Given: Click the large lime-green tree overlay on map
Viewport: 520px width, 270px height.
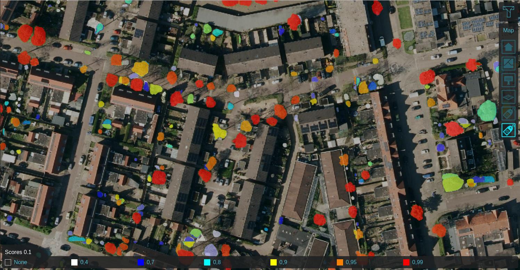Looking at the screenshot, I should 452,183.
